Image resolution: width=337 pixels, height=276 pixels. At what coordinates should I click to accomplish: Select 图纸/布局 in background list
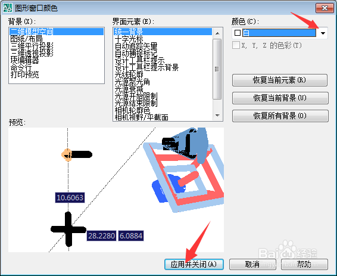(x=26, y=39)
